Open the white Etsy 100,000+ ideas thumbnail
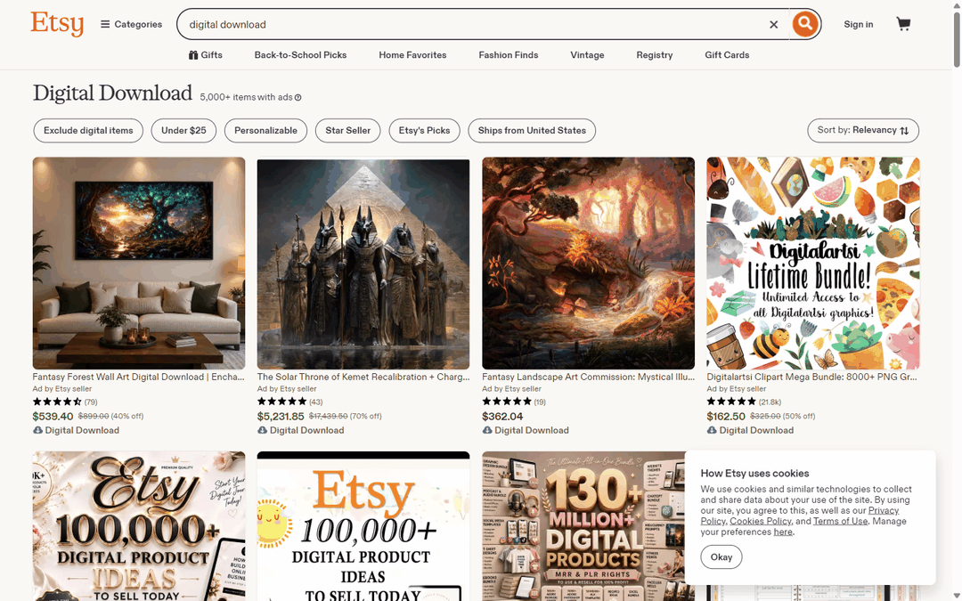The image size is (962, 601). click(363, 526)
